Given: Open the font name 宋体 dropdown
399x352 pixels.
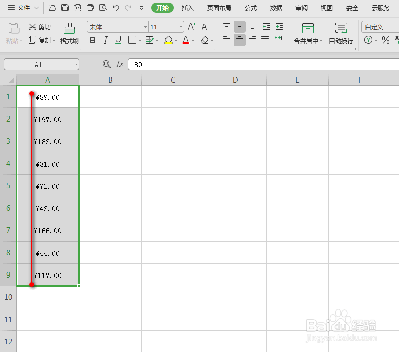Looking at the screenshot, I should point(145,27).
